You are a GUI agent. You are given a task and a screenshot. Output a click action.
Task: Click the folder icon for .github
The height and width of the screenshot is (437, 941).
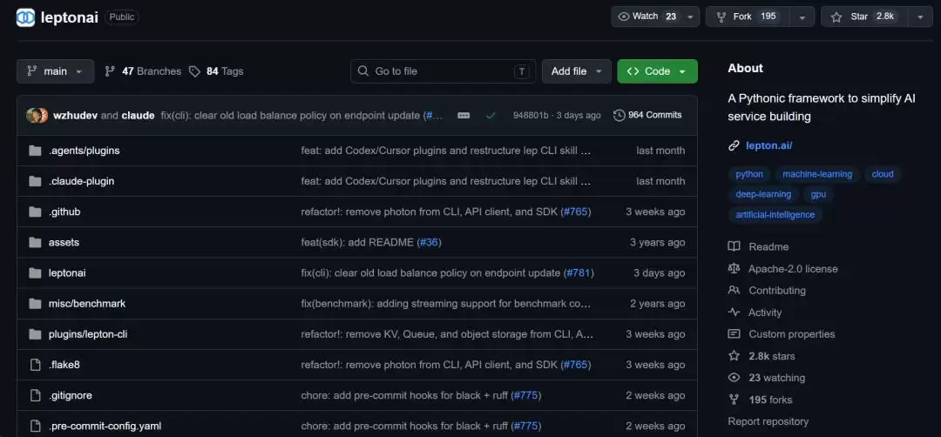click(x=35, y=212)
